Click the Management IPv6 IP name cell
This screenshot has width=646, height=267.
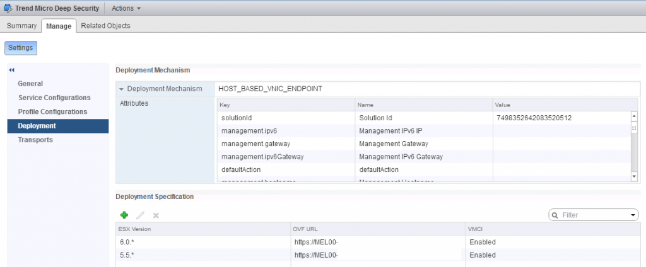[x=424, y=131]
